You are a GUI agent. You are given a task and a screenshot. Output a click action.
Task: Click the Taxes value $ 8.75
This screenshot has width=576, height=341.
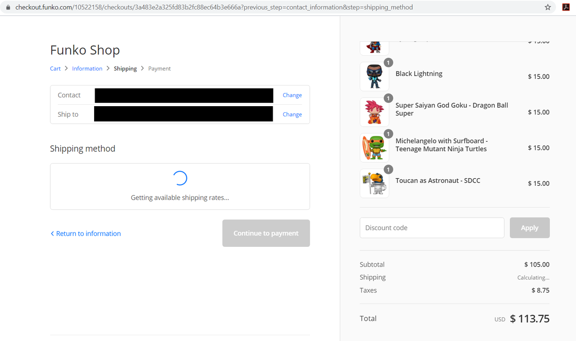540,290
